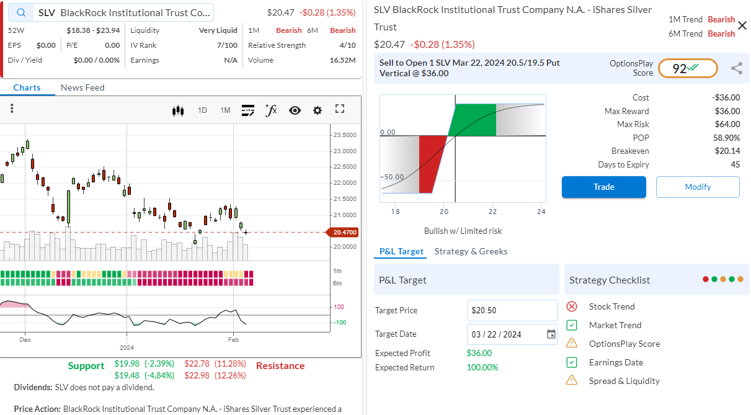Click the SLV symbol search box

click(x=112, y=12)
